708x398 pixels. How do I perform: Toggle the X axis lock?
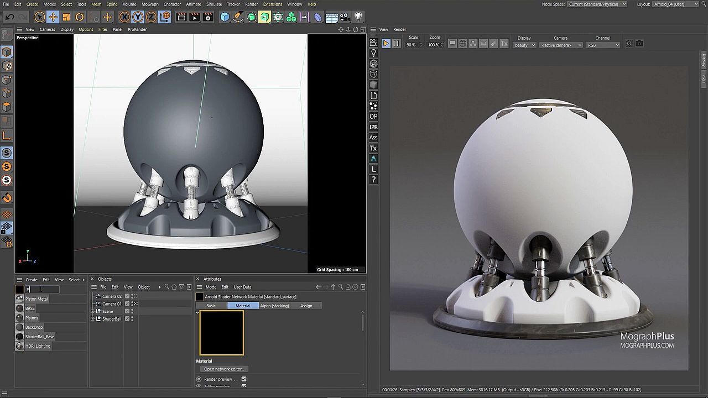[x=124, y=17]
